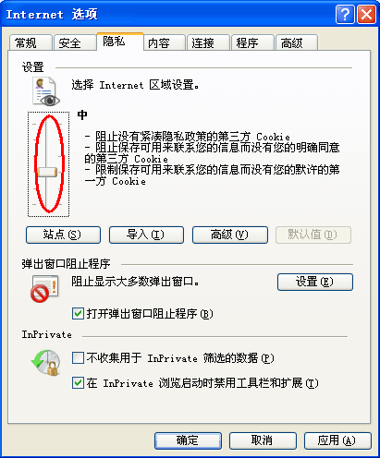
Task: Open the 连接 tab
Action: (x=208, y=42)
